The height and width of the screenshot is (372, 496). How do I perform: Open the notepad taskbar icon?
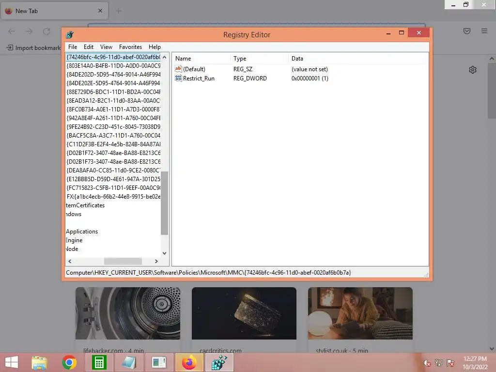coord(129,362)
